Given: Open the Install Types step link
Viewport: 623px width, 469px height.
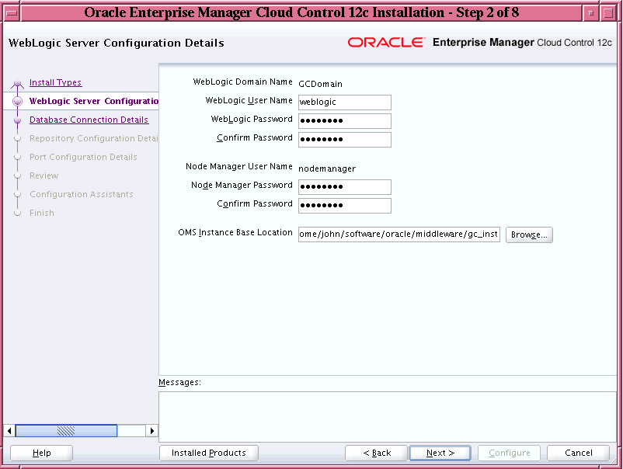Looking at the screenshot, I should click(x=55, y=82).
